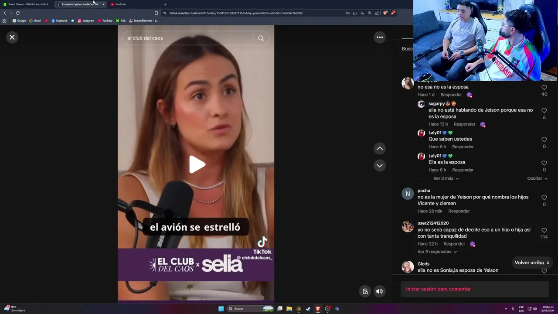Expand 'Ver 9 respuestas'

tap(437, 252)
